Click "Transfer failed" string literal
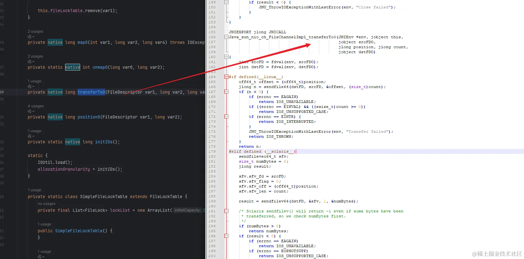 [x=367, y=132]
